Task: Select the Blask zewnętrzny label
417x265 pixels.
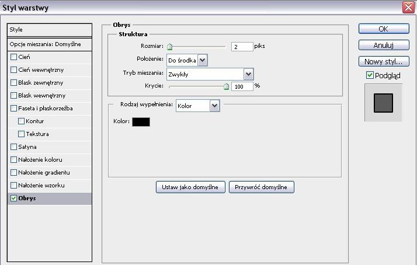Action: coord(41,83)
